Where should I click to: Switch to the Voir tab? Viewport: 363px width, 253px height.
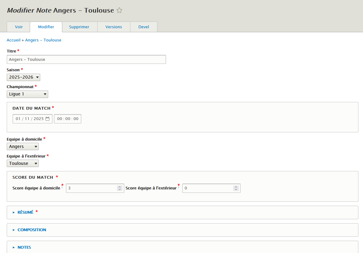pyautogui.click(x=19, y=27)
